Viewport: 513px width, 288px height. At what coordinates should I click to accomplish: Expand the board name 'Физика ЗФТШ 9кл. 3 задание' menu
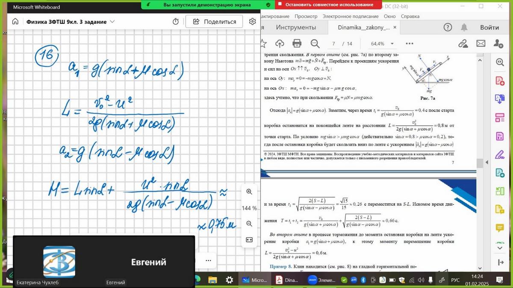(x=112, y=22)
